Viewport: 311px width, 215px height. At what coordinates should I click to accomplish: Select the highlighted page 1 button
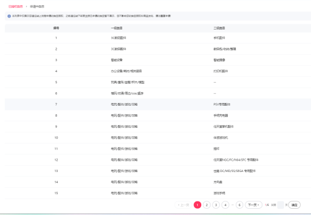pos(197,205)
